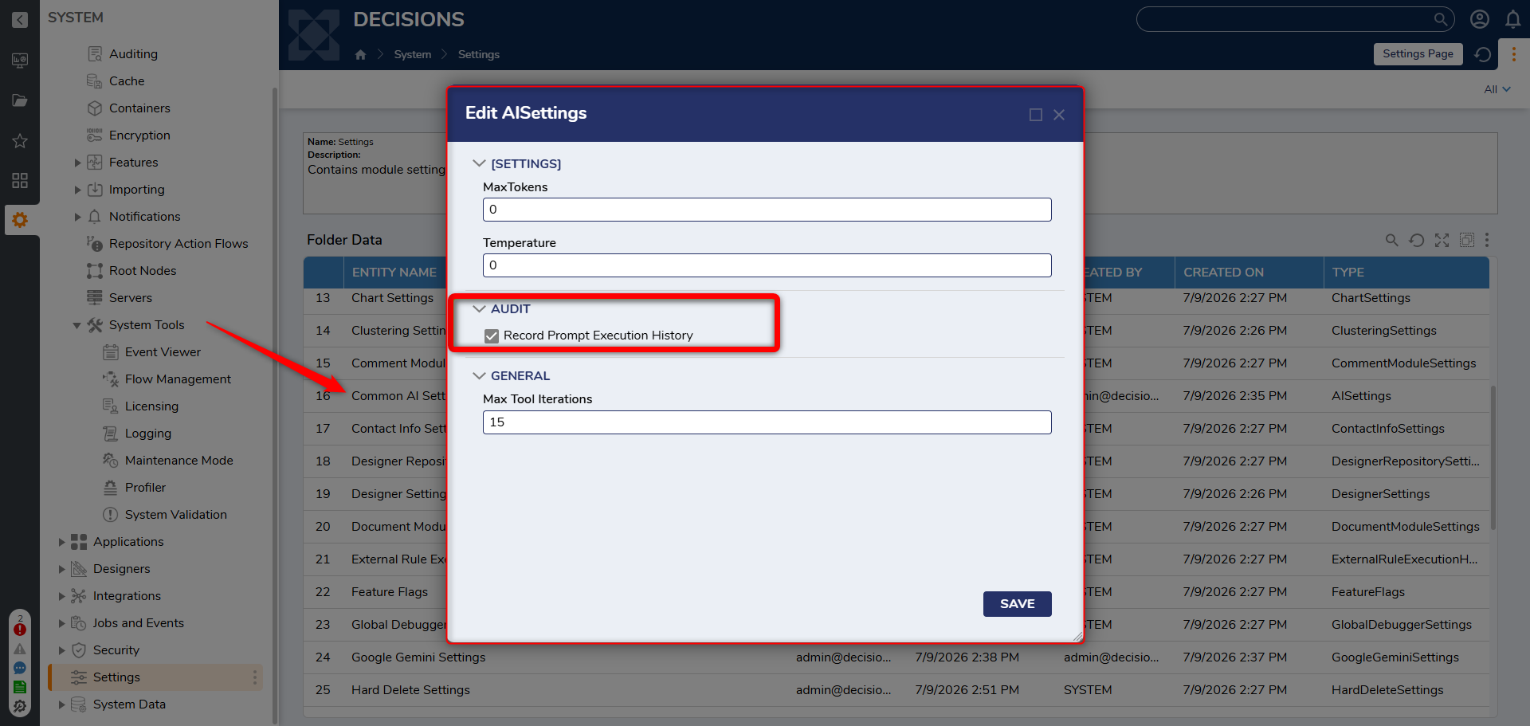The width and height of the screenshot is (1530, 726).
Task: Open the favorites star icon in the left rail
Action: coord(20,141)
